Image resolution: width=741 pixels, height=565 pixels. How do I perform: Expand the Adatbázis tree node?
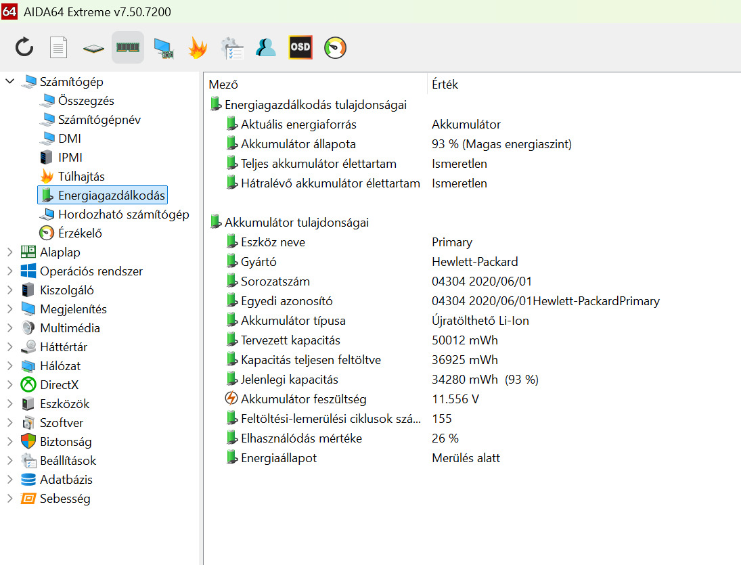click(x=10, y=479)
